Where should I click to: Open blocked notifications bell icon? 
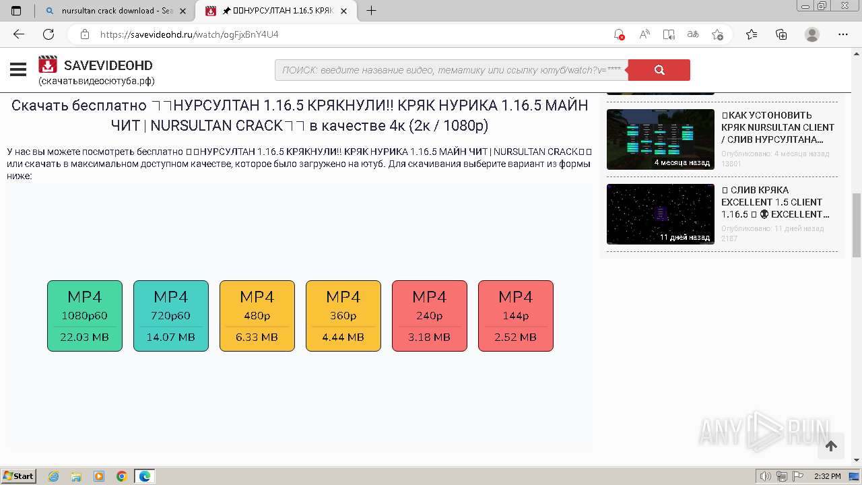619,34
